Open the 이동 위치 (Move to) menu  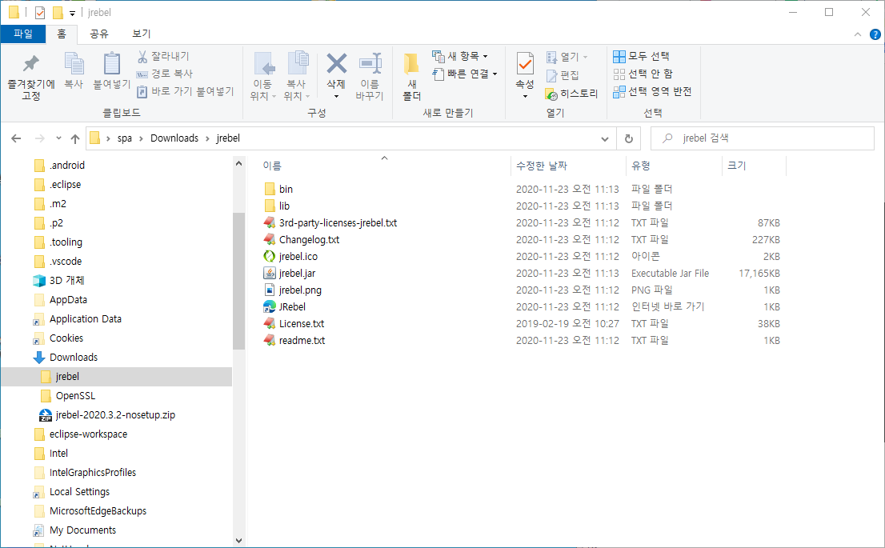click(263, 78)
